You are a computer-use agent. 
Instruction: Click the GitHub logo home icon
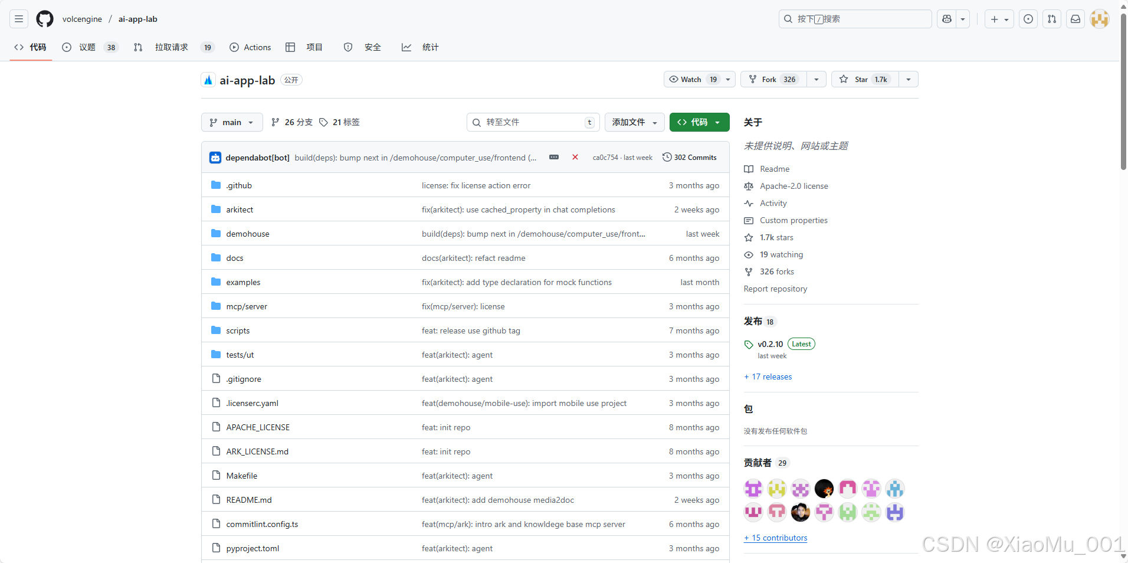pyautogui.click(x=45, y=19)
